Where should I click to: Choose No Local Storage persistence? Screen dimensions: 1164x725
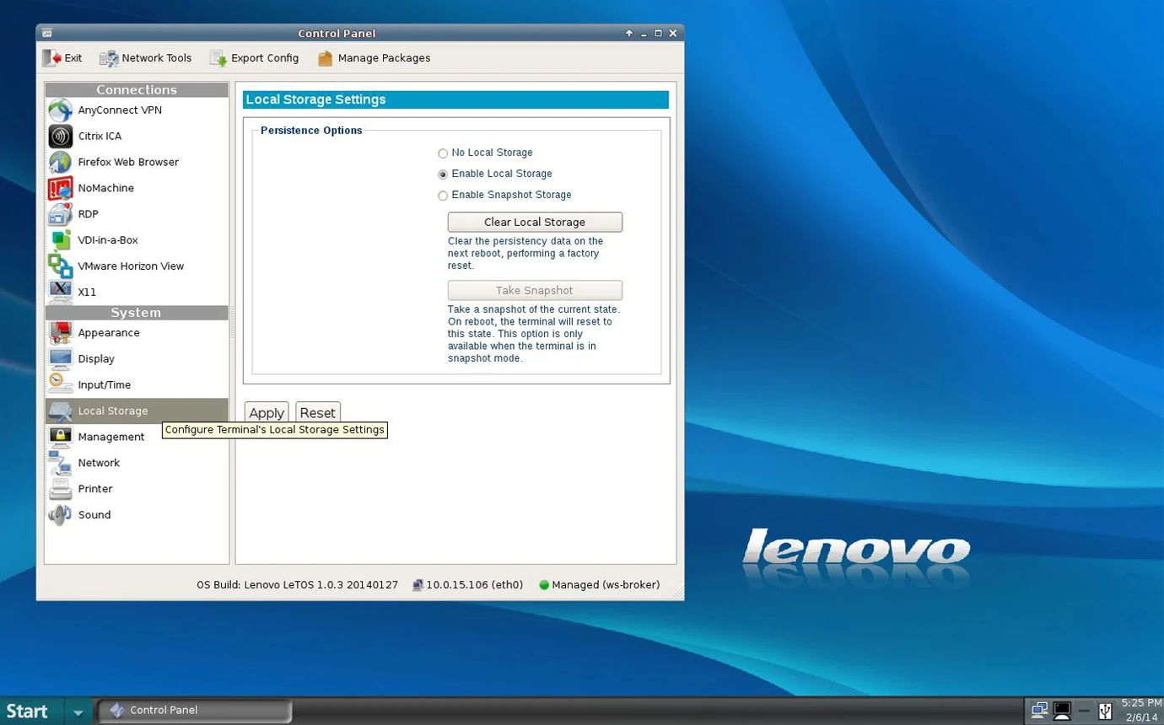click(443, 153)
